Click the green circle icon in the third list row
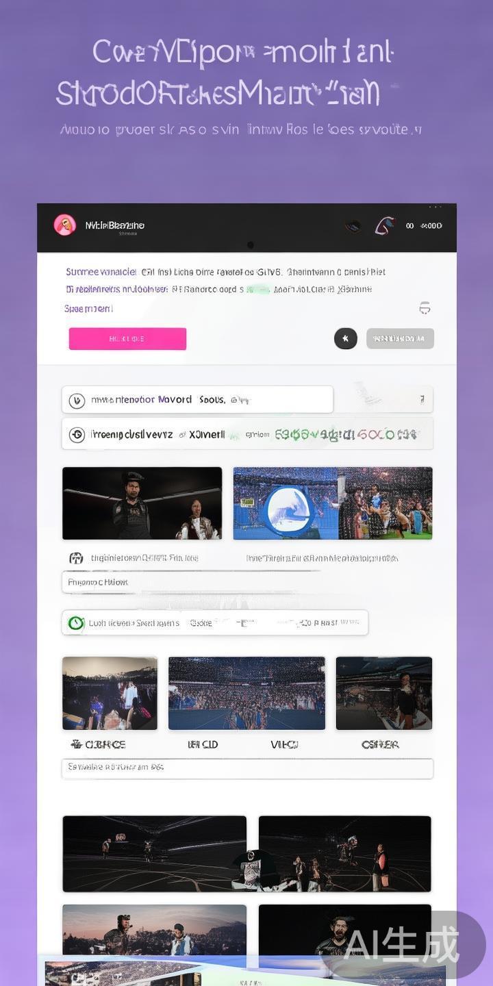Screen dimensions: 493x986 pos(76,623)
